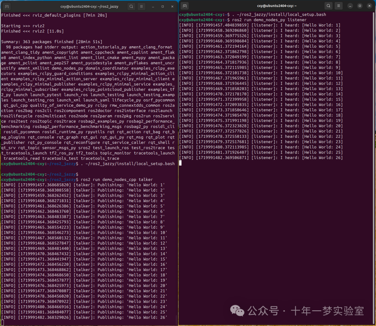Click talker line Publishing 'Hello World: 10'
376x326 pixels.
(84, 233)
